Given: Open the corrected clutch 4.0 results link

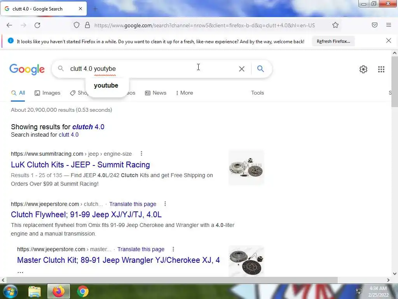Looking at the screenshot, I should coord(88,127).
